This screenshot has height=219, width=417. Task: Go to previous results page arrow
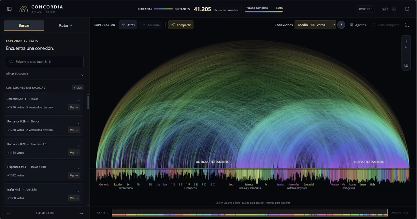[8, 213]
